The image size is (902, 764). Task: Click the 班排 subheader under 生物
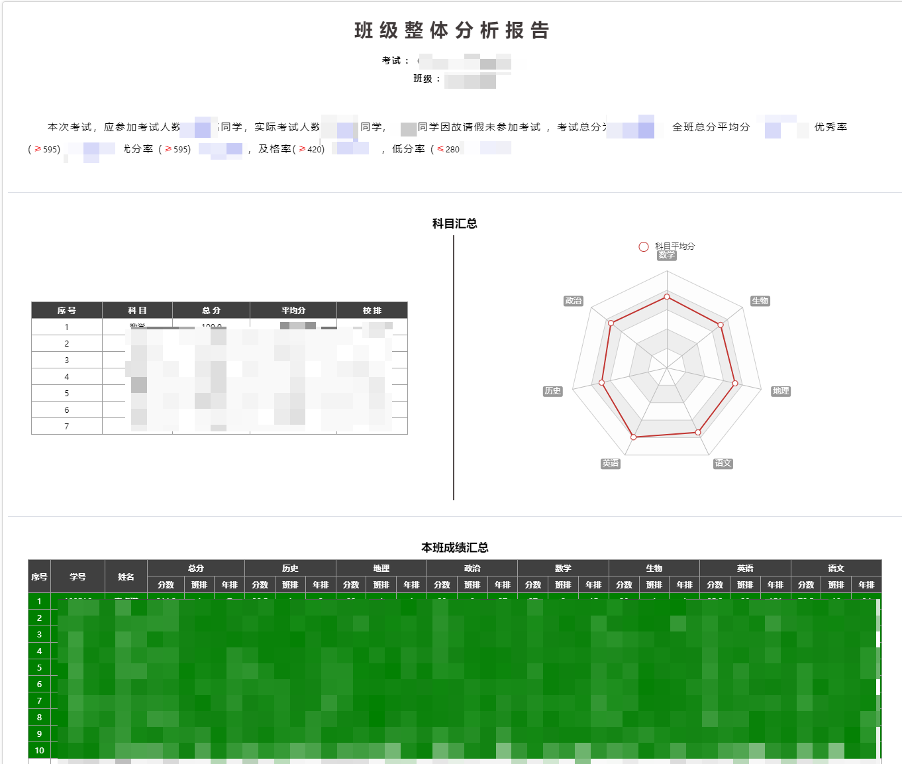coord(654,584)
